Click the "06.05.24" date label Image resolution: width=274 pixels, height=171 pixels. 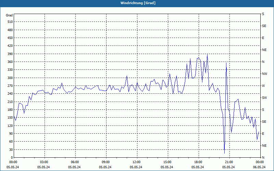click(x=259, y=167)
